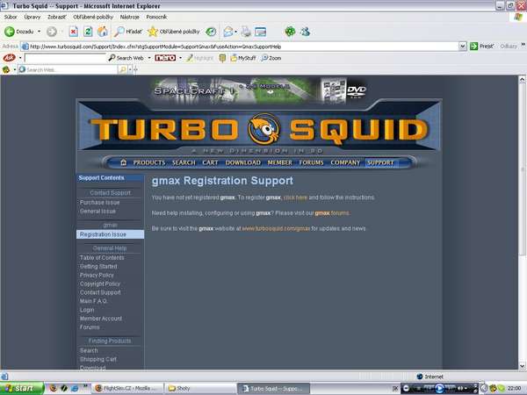Open the mail envelope toolbar icon
Viewport: 527px width, 395px height.
tap(227, 32)
